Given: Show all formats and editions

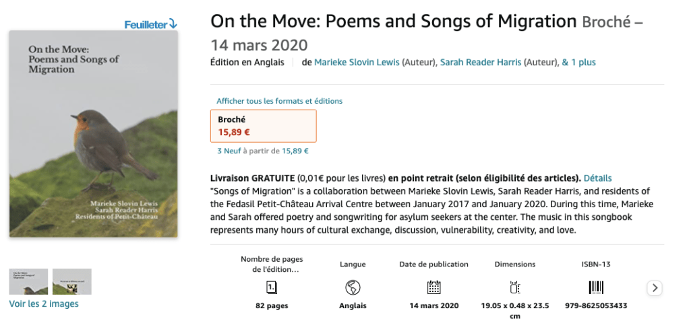Looking at the screenshot, I should tap(279, 101).
